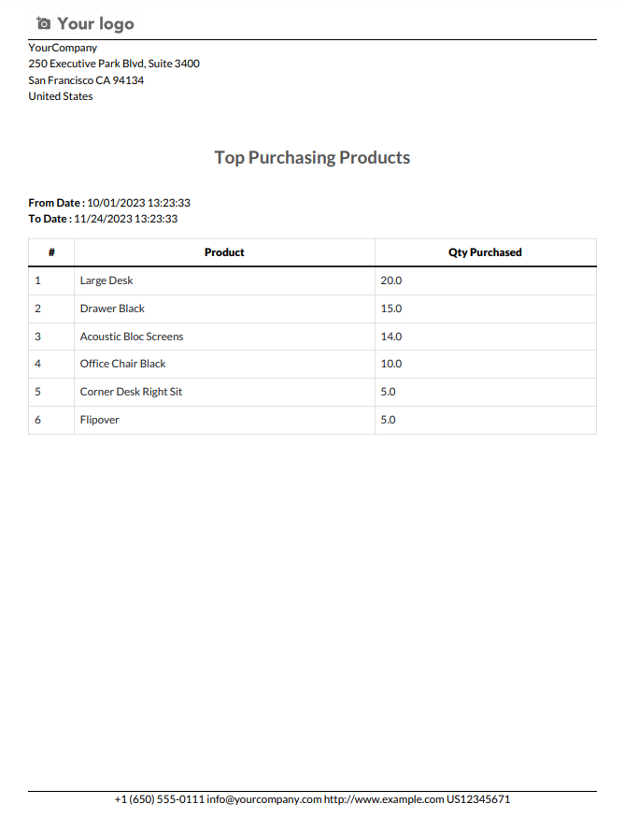Viewport: 624px width, 818px height.
Task: Select the Large Desk row
Action: click(x=312, y=280)
